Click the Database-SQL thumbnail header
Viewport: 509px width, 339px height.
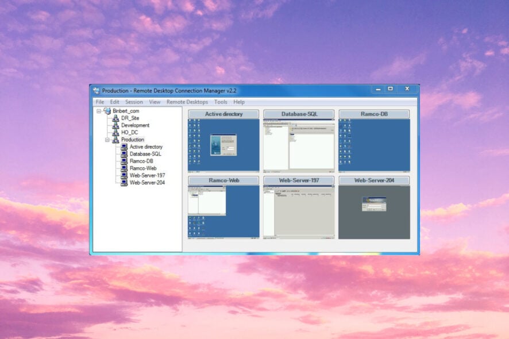click(299, 114)
